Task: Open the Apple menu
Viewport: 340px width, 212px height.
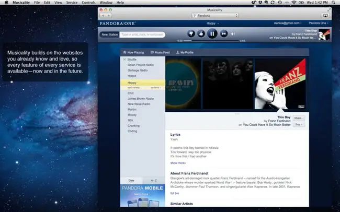Action: (6, 3)
